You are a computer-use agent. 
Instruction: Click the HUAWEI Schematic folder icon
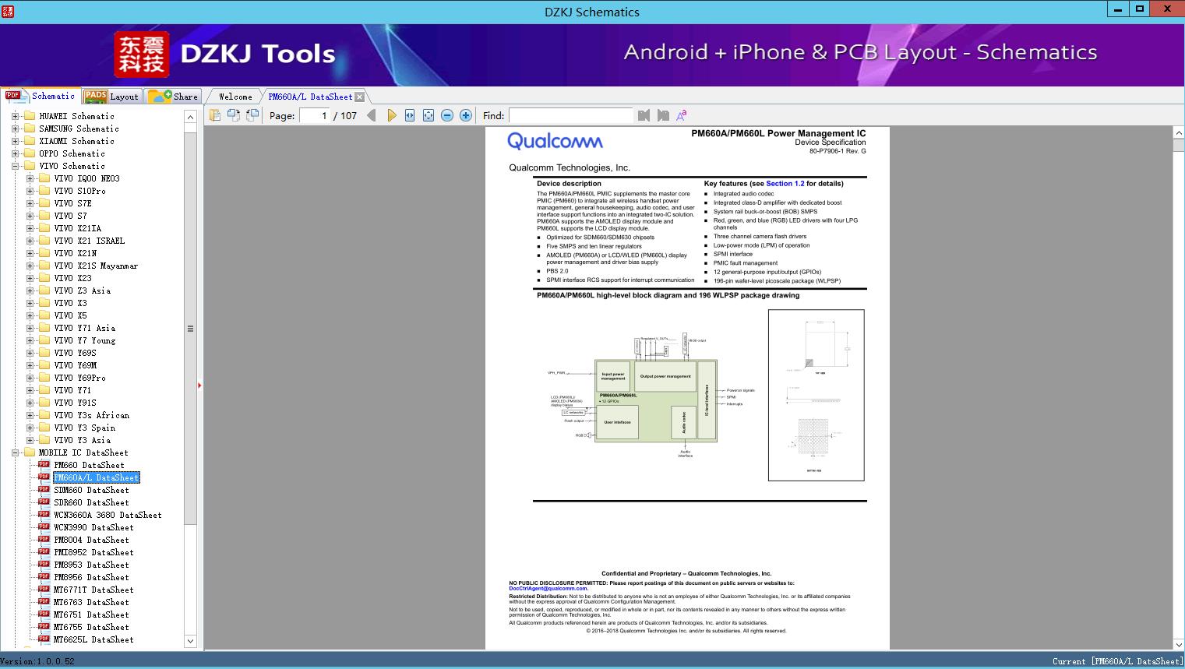click(30, 116)
